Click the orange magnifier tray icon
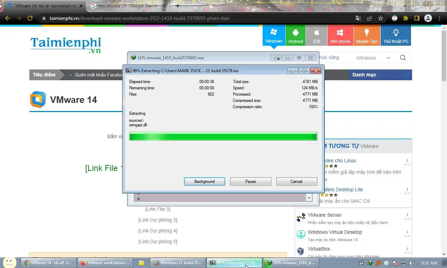Viewport: 447px width, 268px height. pyautogui.click(x=378, y=263)
